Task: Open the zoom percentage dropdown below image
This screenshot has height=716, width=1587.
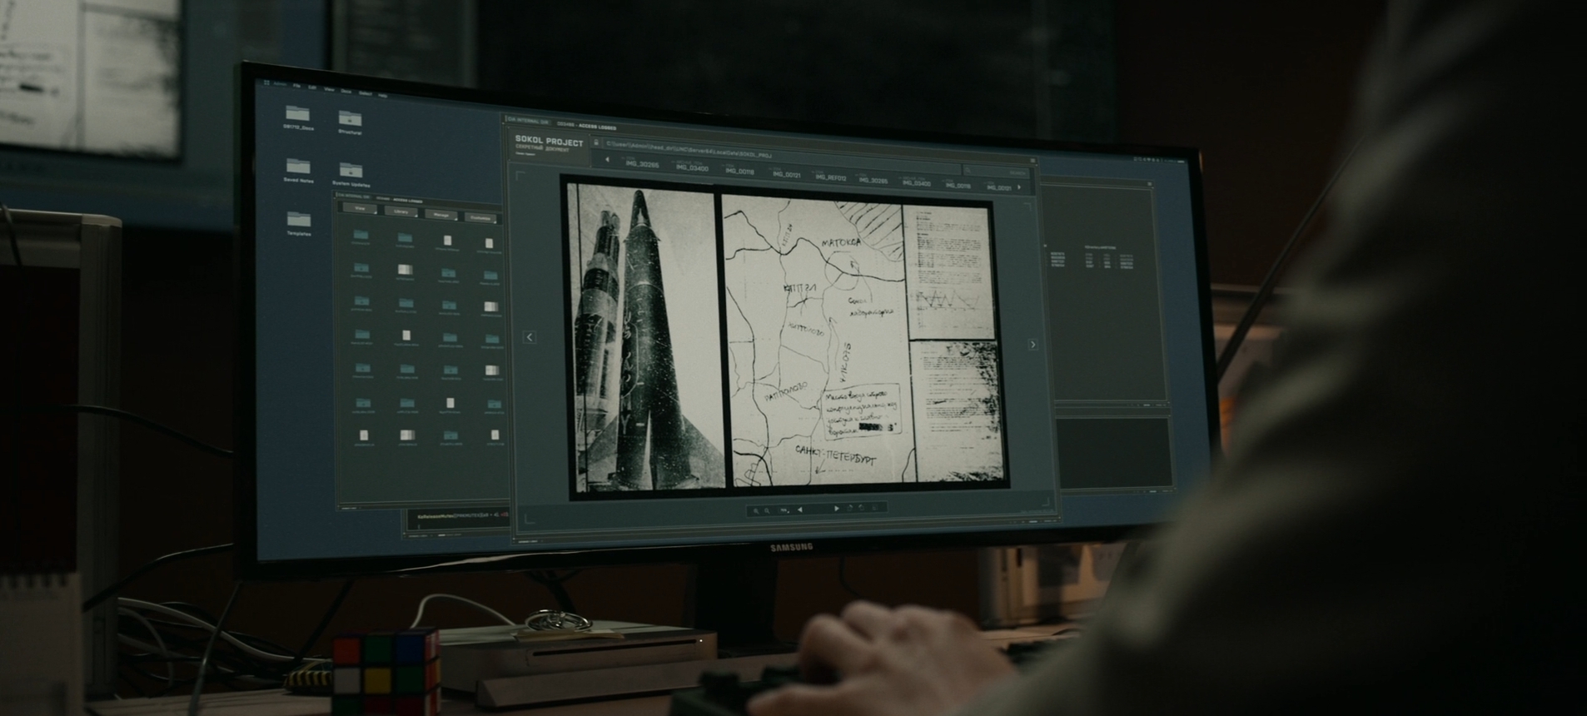Action: click(784, 510)
